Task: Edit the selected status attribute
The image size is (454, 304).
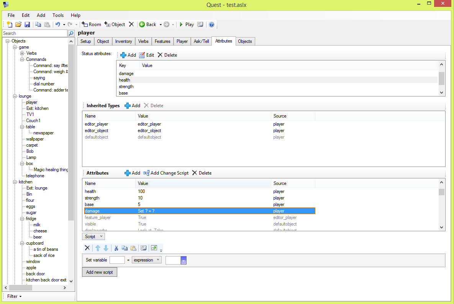Action: tap(146, 55)
